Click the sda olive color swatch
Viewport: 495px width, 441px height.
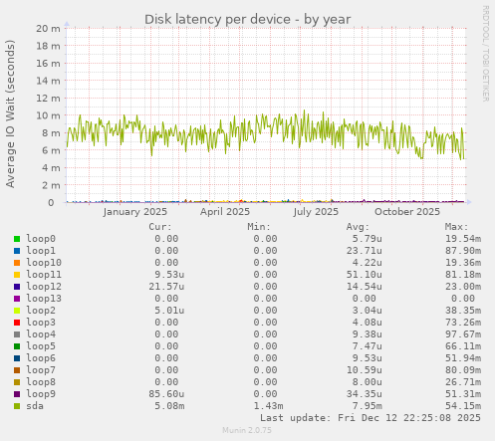point(17,406)
